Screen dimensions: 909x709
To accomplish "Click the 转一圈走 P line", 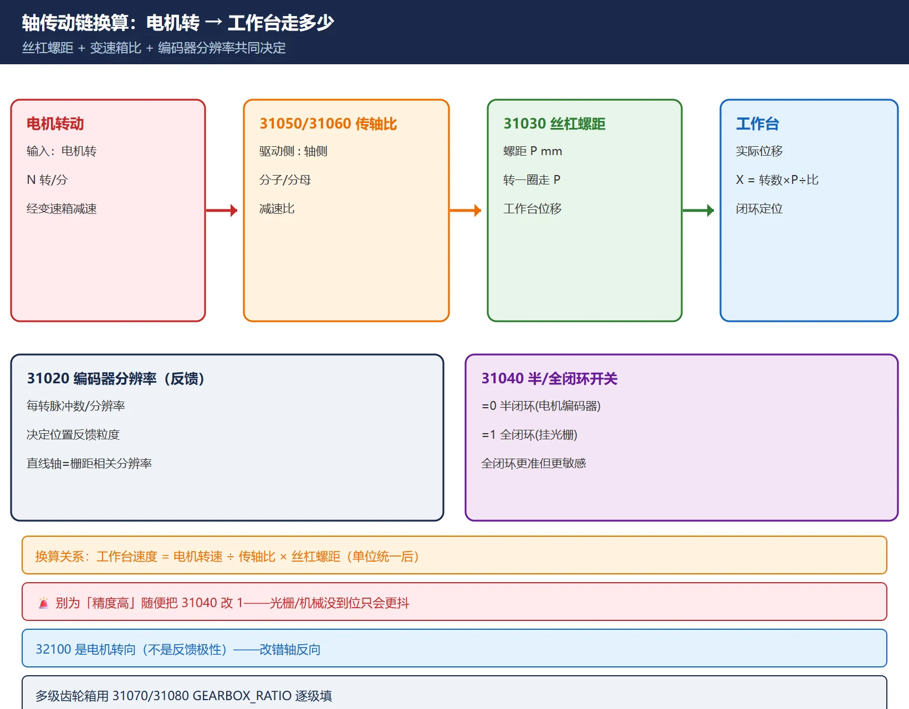I will coord(532,180).
